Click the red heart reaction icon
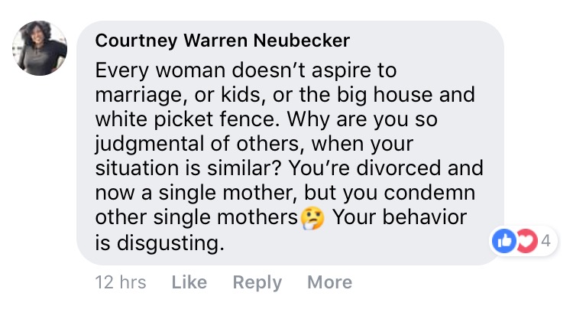Viewport: 573px width, 319px height. coord(526,242)
